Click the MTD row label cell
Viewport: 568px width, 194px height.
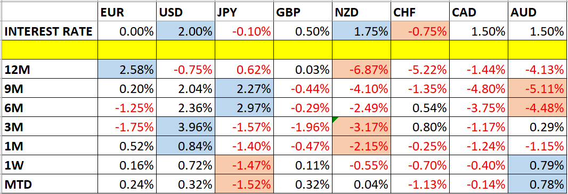(x=50, y=185)
